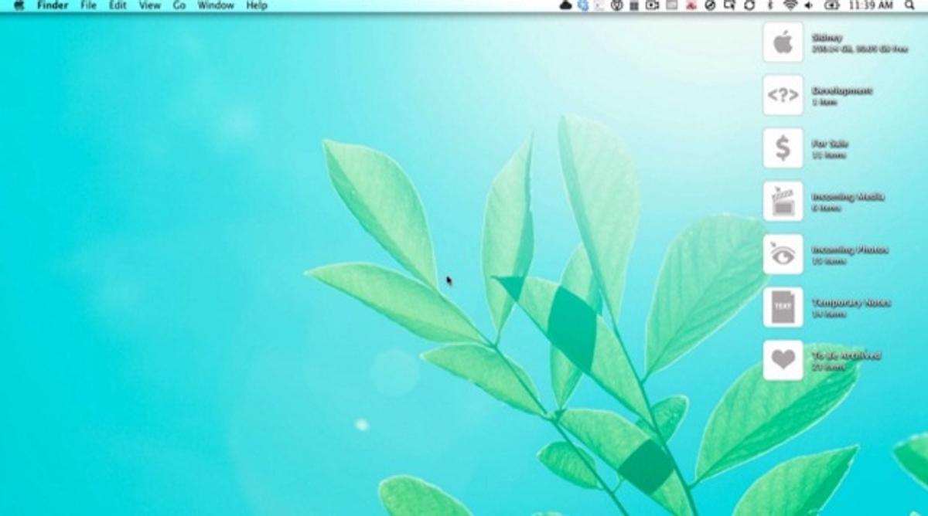Open the View menu
Screen dimensions: 928x516
pyautogui.click(x=150, y=5)
